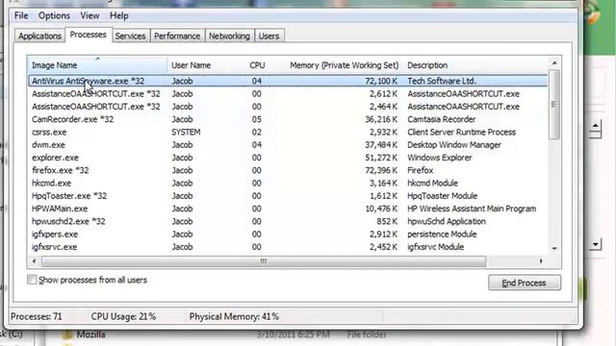Select the csrss.exe process row

click(288, 133)
